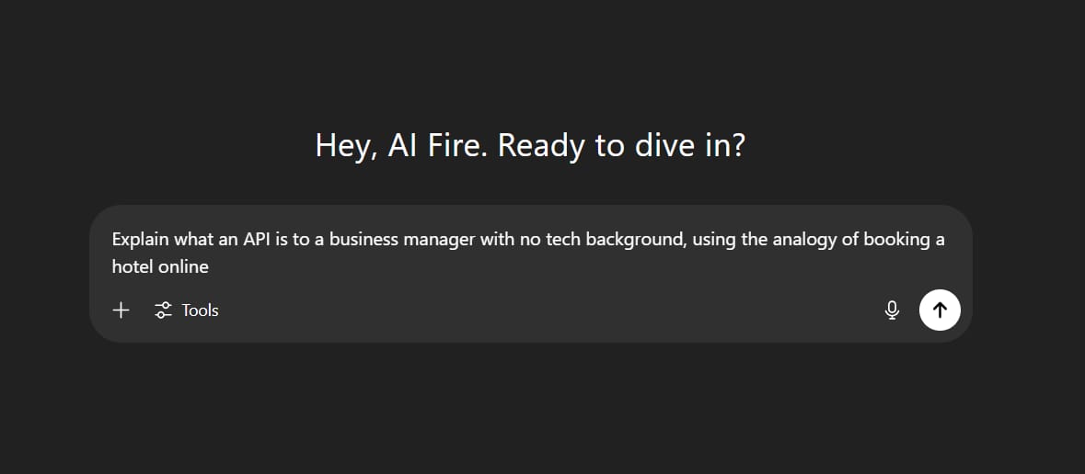
Task: Click "Ready to dive in?" in heading
Action: (621, 146)
